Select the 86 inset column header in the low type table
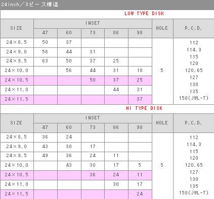214x199 pixels. tap(116, 33)
